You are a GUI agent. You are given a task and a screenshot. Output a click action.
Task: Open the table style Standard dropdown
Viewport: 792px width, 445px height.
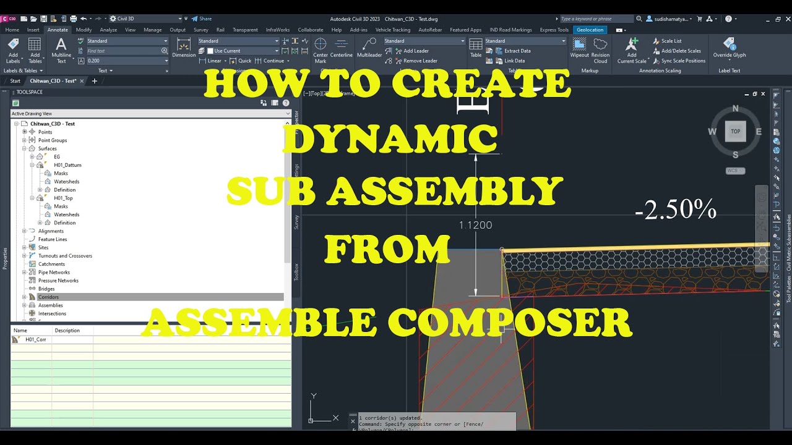tap(525, 41)
